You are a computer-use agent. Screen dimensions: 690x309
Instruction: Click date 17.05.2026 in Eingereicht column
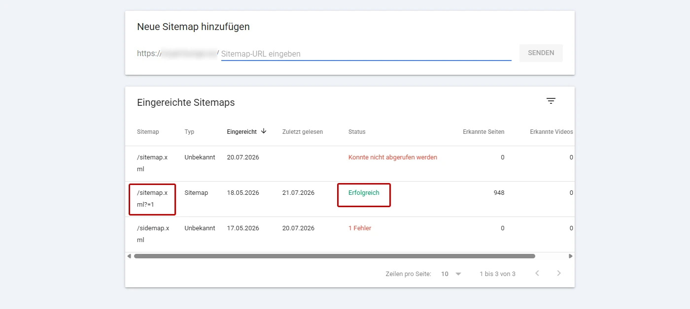tap(243, 228)
